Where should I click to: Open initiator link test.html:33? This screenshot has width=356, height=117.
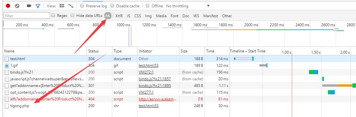(x=149, y=106)
